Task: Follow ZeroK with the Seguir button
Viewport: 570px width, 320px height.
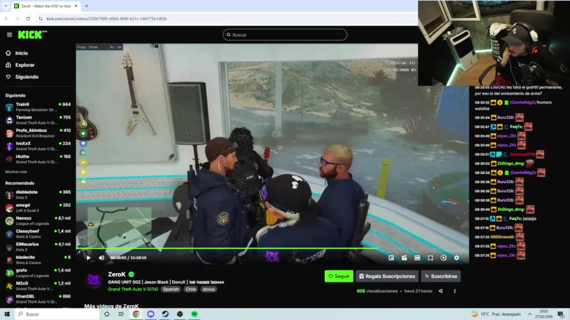Action: coord(339,276)
